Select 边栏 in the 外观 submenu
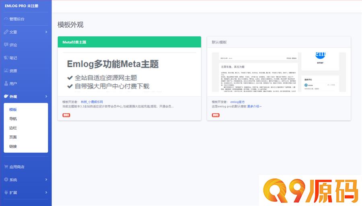Viewport: 362px width, 206px height. (x=13, y=128)
